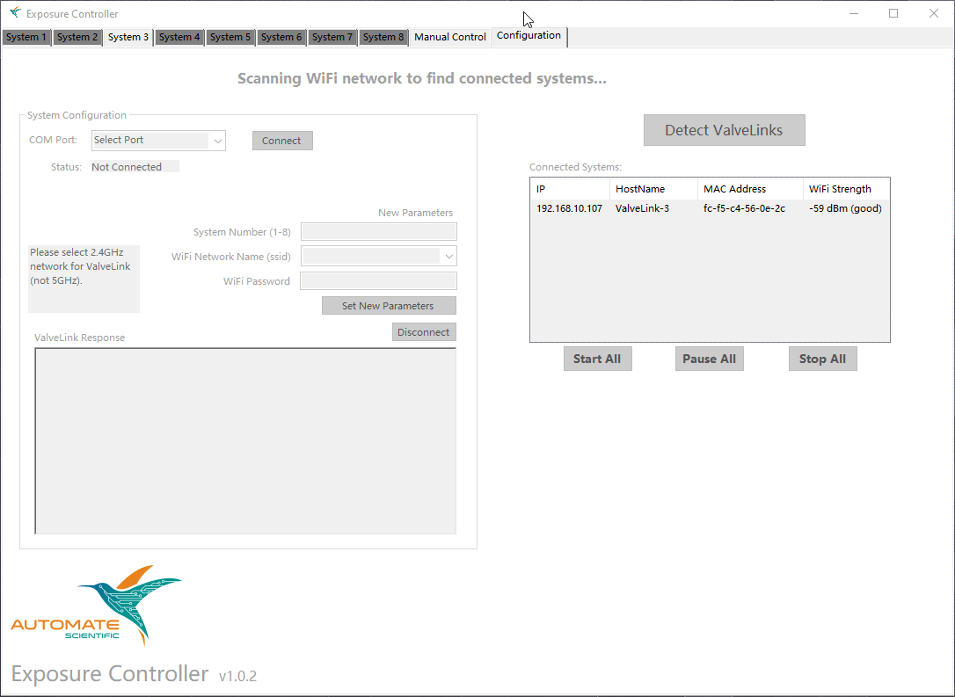Expand the COM Port selector chevron

click(x=217, y=141)
